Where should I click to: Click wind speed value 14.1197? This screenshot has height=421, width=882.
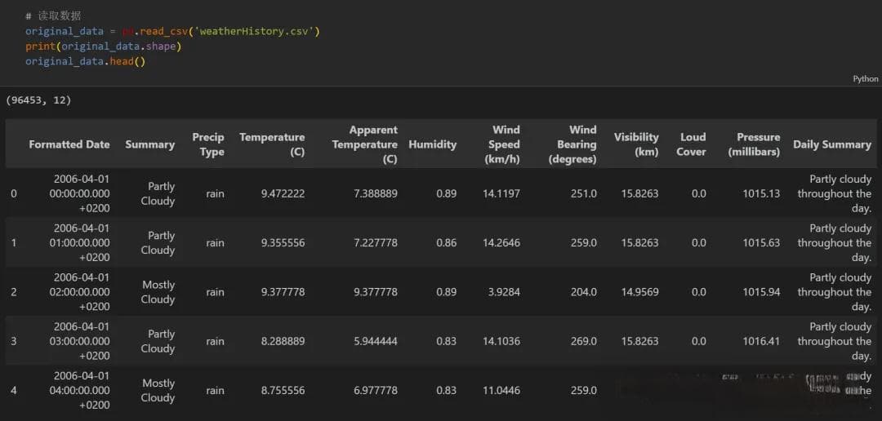click(x=501, y=194)
